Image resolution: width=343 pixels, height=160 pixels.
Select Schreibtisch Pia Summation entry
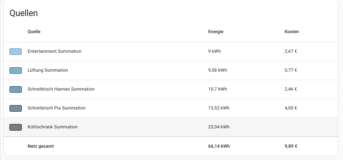[x=56, y=108]
